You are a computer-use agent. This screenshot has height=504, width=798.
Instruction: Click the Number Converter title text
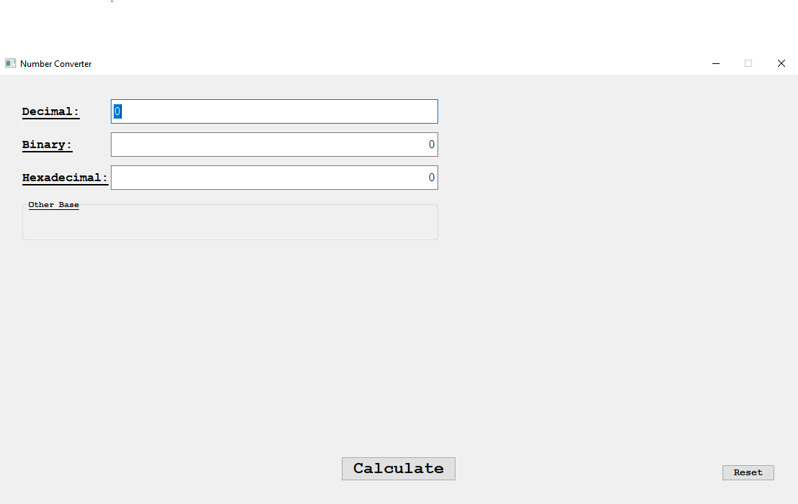pos(56,64)
